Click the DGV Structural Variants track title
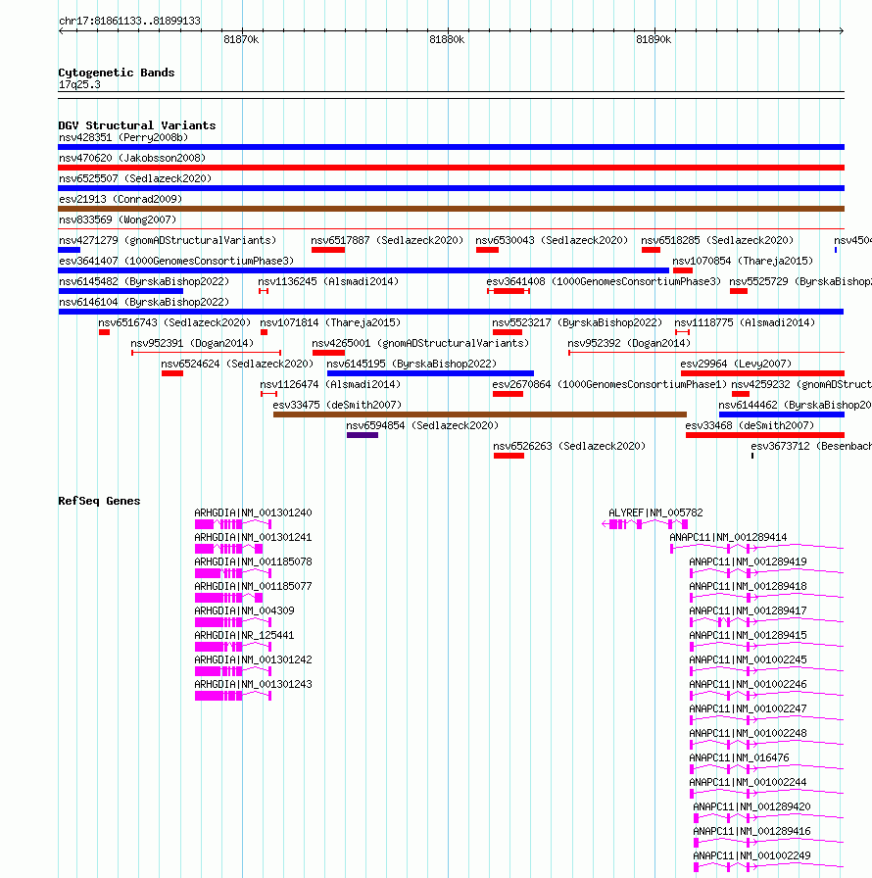This screenshot has height=878, width=872. point(137,126)
